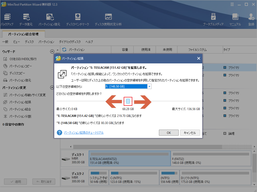
Task: Select F:(FAT32) 148.6 GB block on Disk 1
Action: pos(211,159)
